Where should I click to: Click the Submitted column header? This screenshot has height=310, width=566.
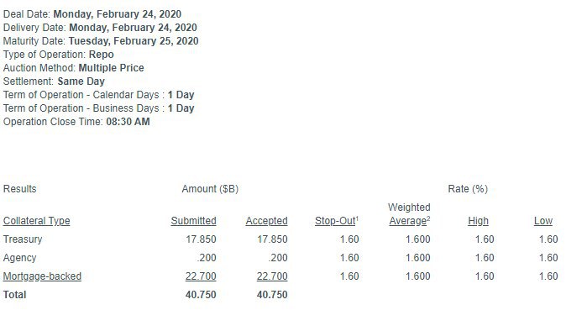(193, 221)
